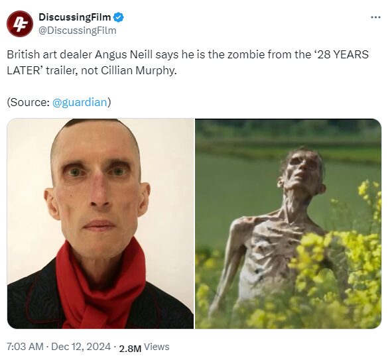Viewport: 392px width, 362px height.
Task: Click the zombie's face in the trailer still
Action: [x=303, y=170]
